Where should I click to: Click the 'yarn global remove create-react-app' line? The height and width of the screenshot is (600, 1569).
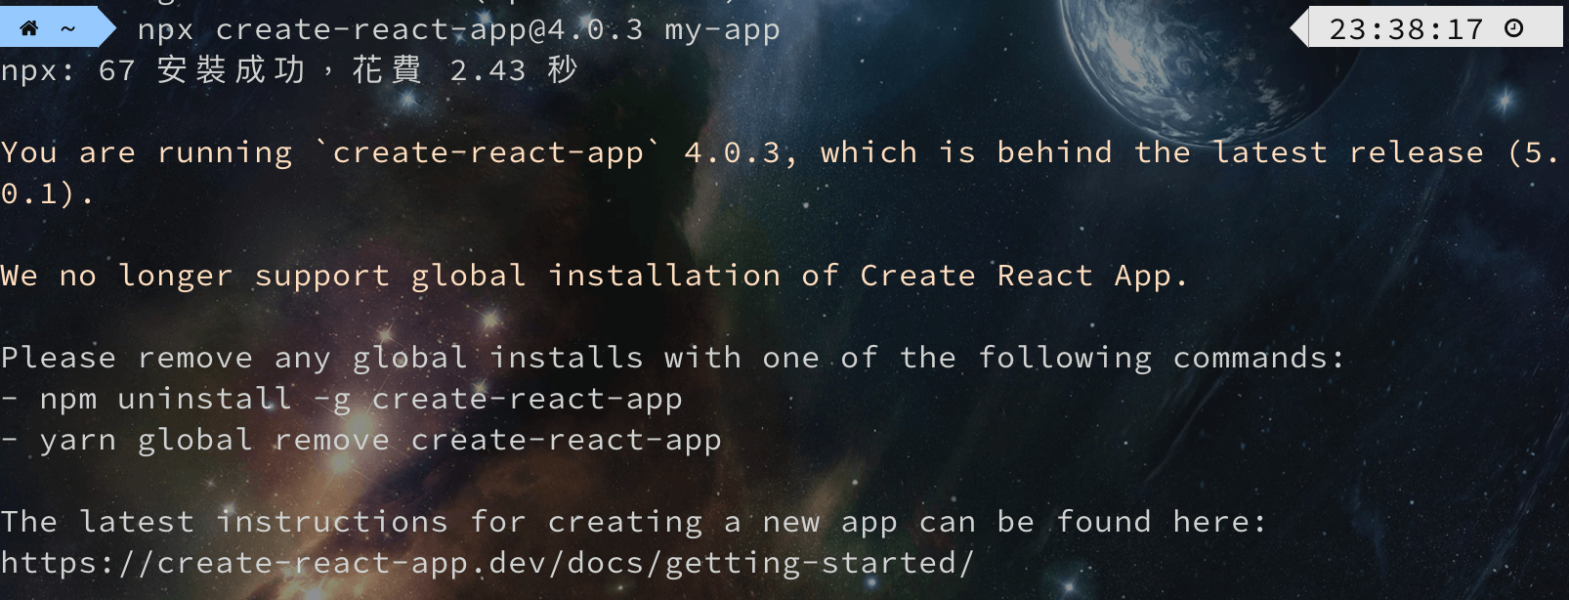(361, 441)
